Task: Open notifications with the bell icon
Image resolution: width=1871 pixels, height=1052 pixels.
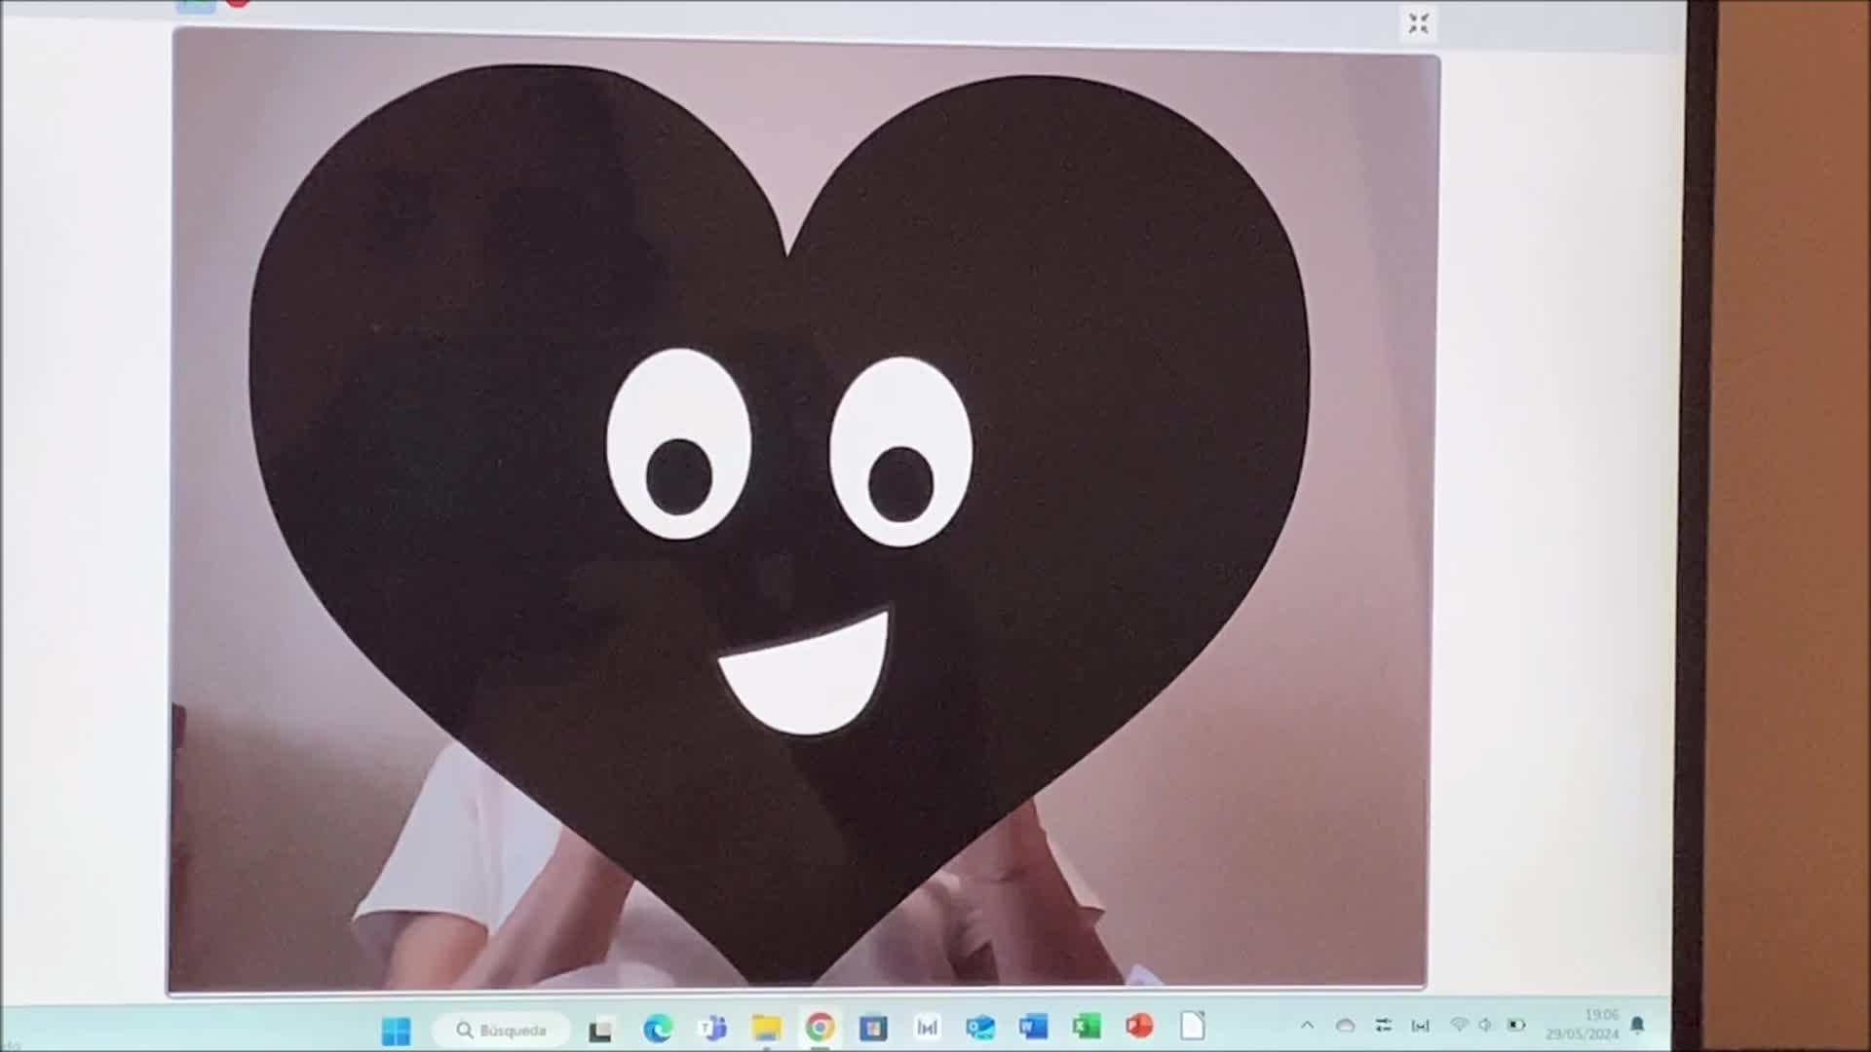Action: click(1637, 1024)
